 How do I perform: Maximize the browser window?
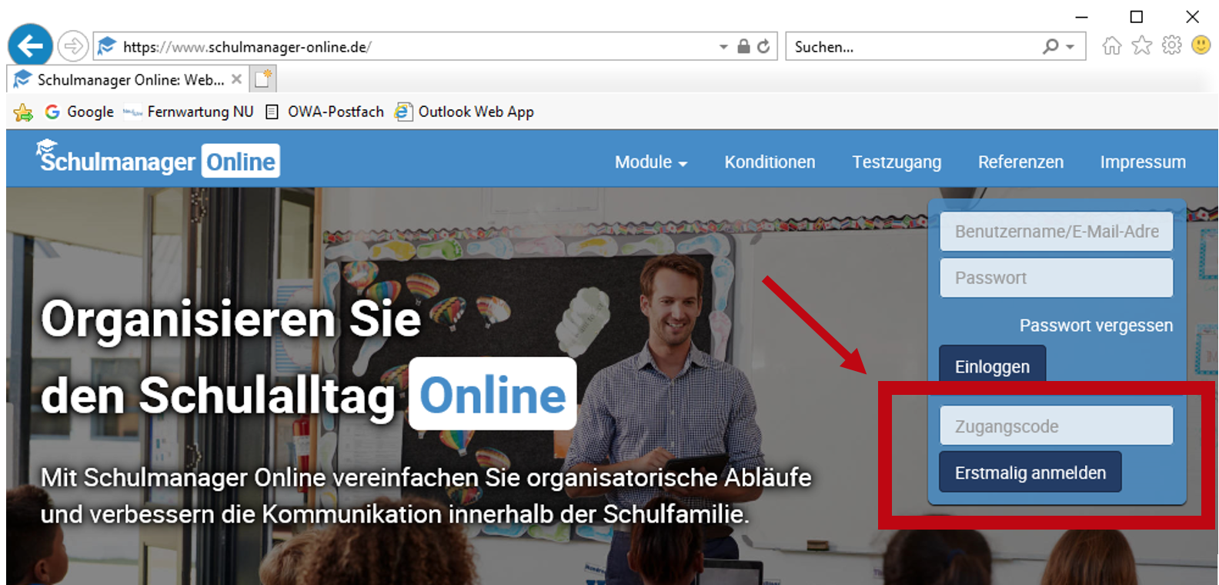pos(1137,16)
